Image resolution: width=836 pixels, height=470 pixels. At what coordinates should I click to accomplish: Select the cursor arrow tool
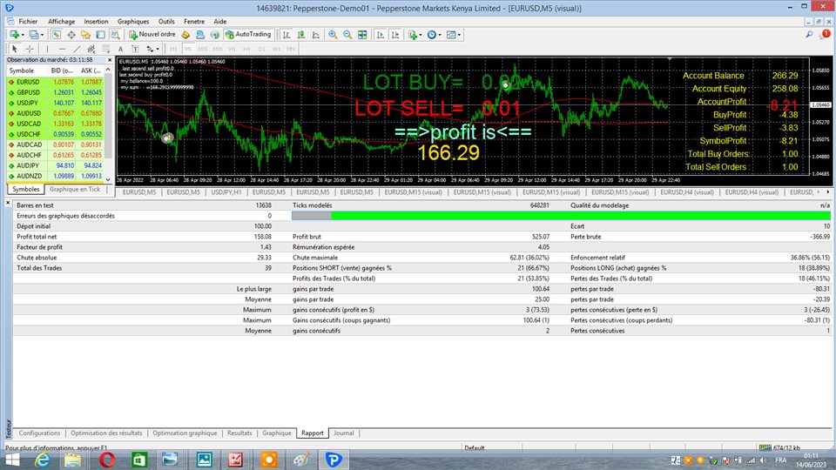[15, 49]
